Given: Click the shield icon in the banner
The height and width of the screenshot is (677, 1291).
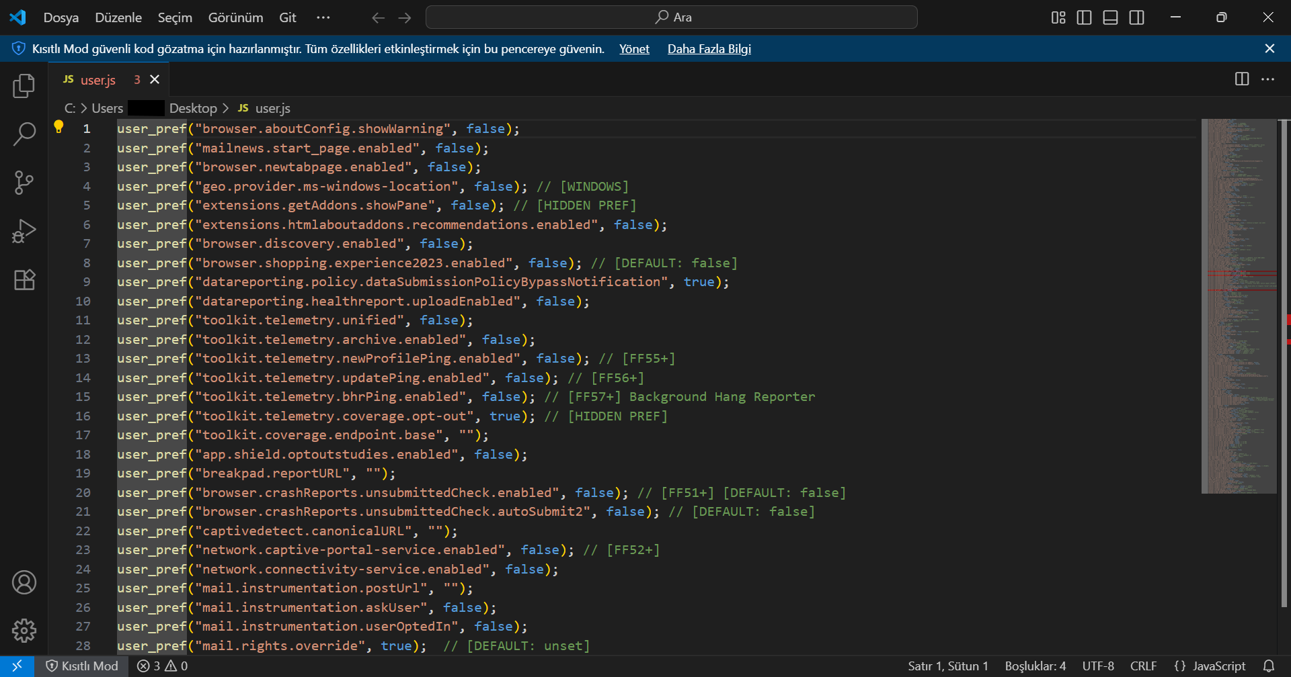Looking at the screenshot, I should click(x=19, y=48).
